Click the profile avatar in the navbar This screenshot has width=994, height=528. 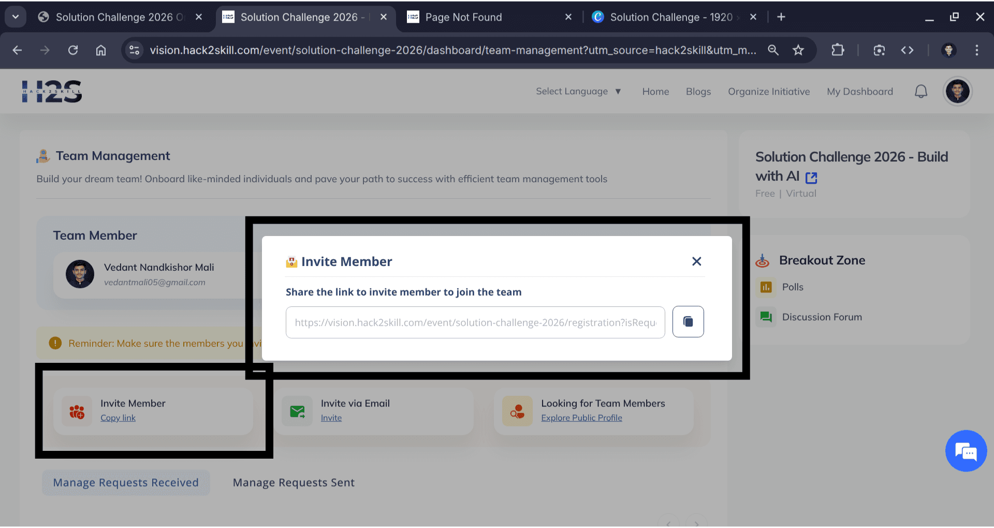957,91
